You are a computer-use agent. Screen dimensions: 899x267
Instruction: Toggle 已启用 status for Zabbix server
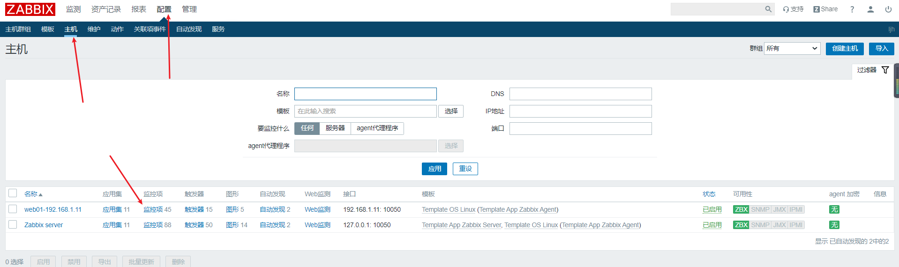[x=712, y=225]
